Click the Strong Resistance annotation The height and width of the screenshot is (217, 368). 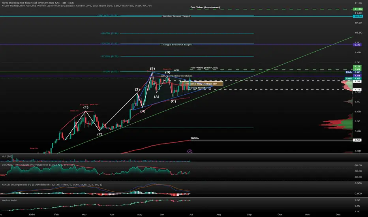tap(200, 88)
